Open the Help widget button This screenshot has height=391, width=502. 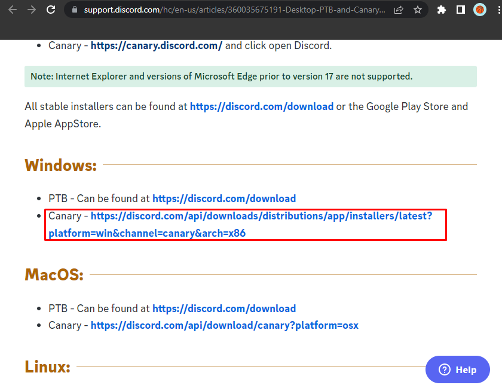tap(458, 369)
